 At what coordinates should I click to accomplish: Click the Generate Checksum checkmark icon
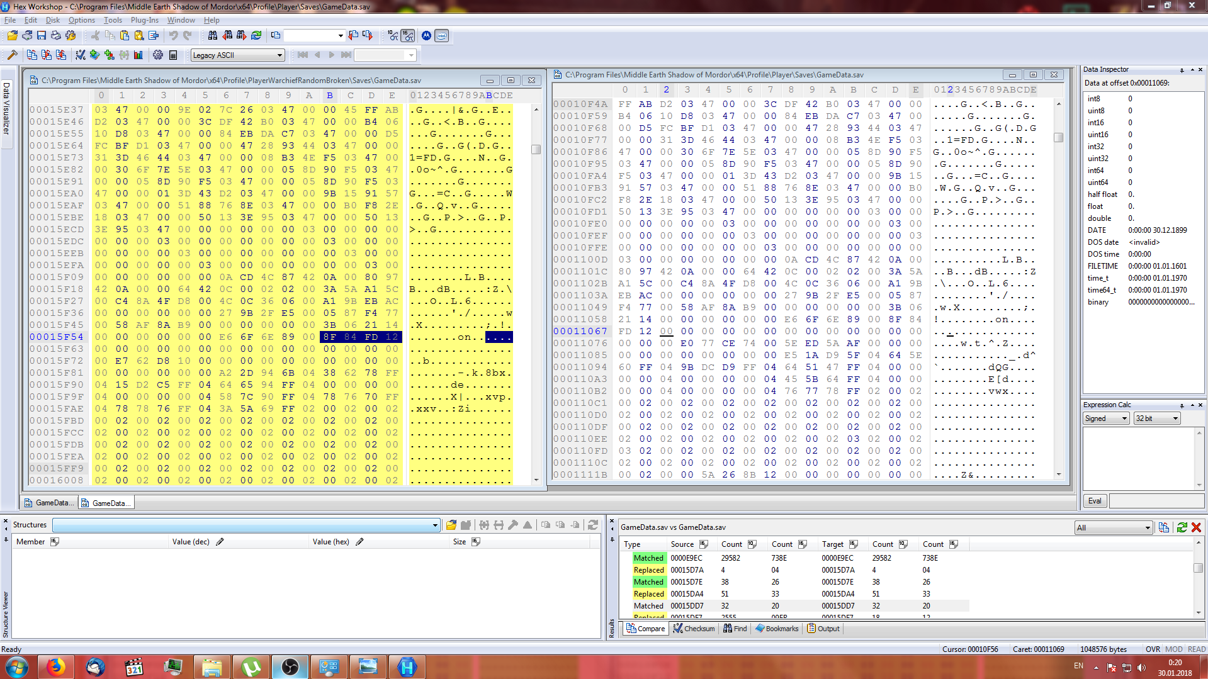point(81,55)
